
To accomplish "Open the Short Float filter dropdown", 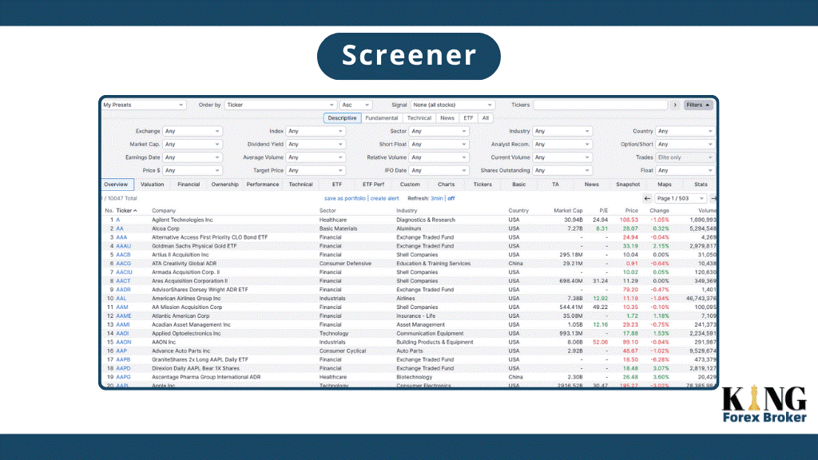I will tap(439, 144).
